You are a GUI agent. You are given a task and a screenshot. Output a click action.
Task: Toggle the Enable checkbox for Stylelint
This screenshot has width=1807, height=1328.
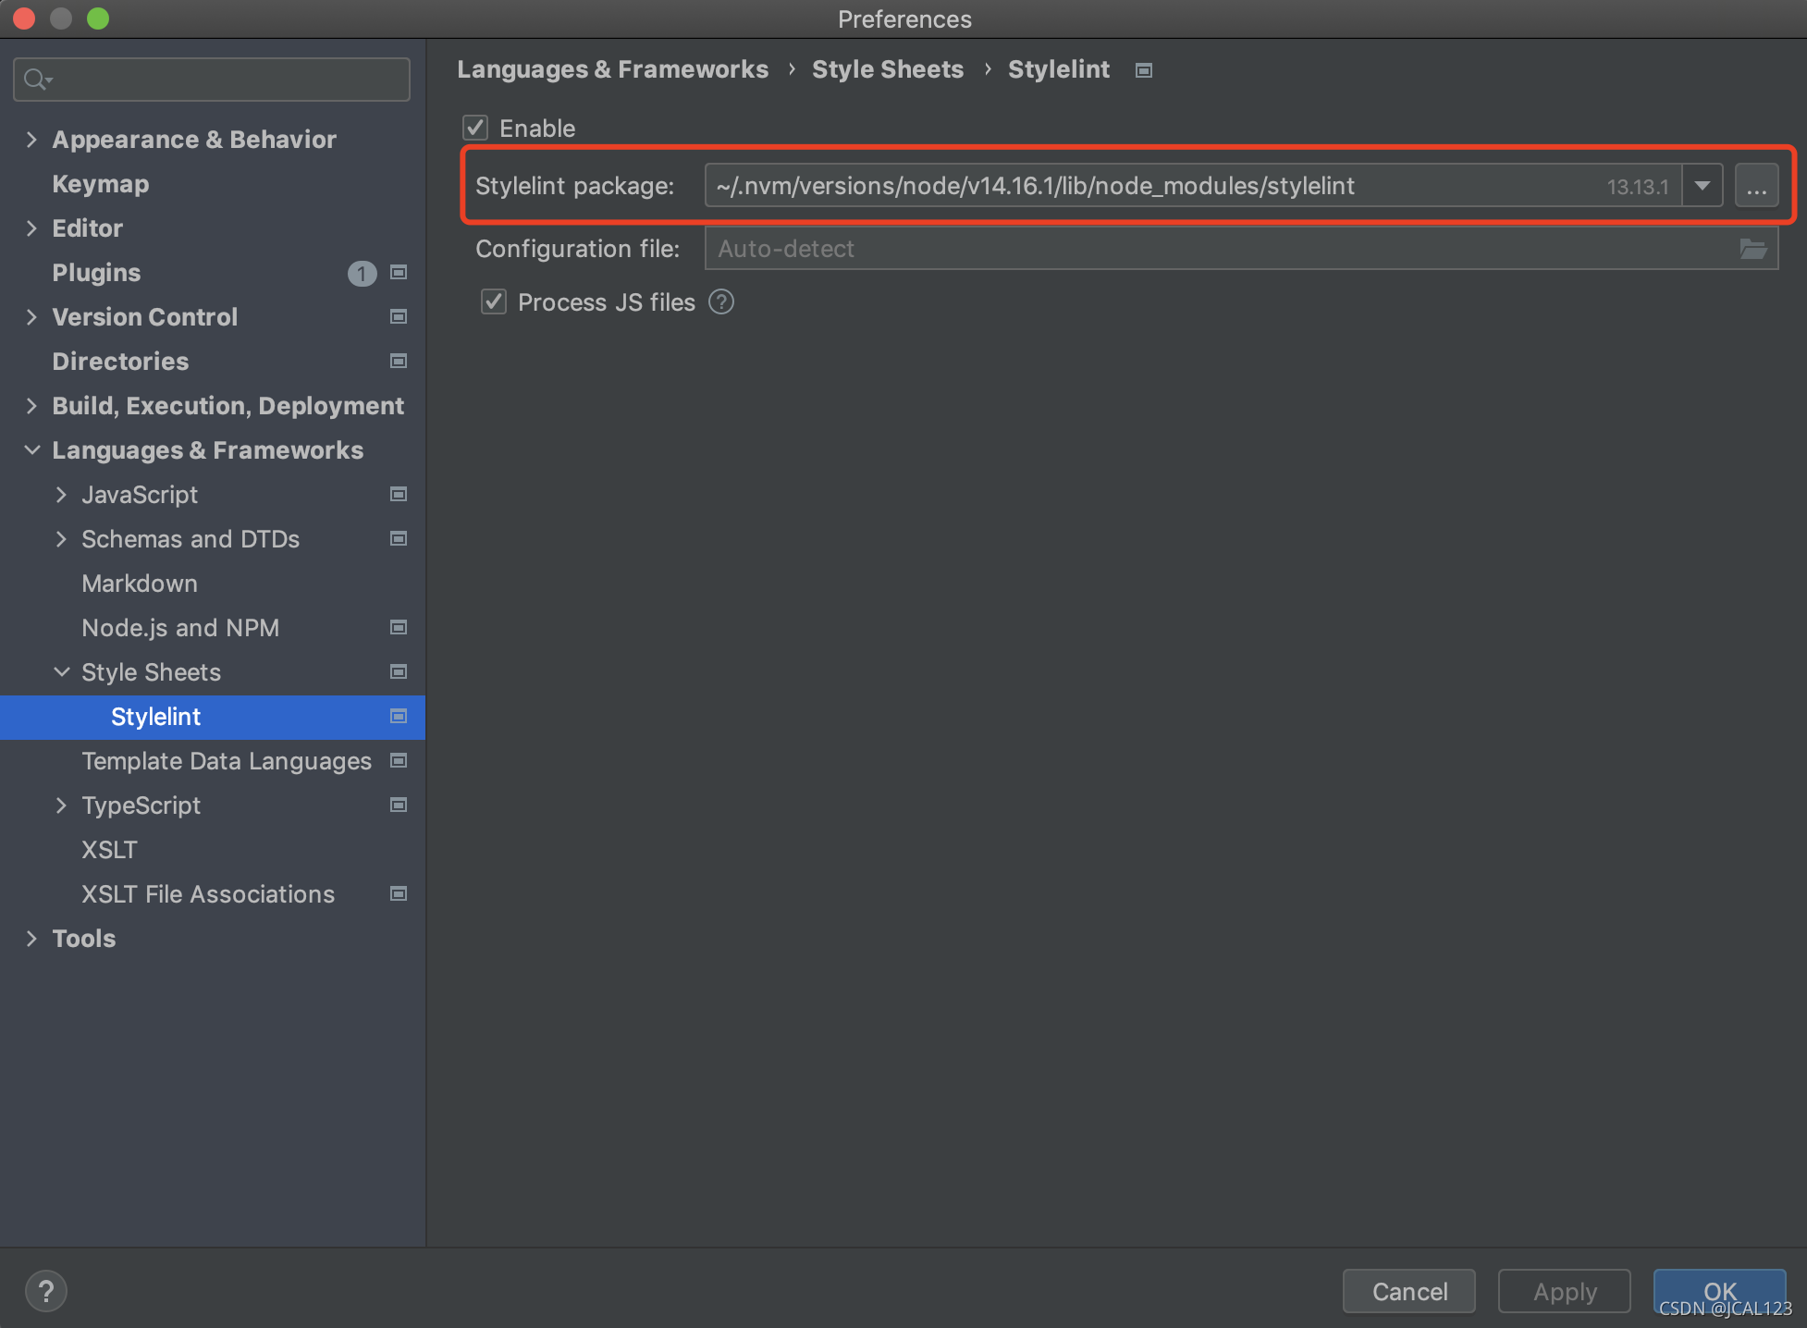click(x=475, y=128)
